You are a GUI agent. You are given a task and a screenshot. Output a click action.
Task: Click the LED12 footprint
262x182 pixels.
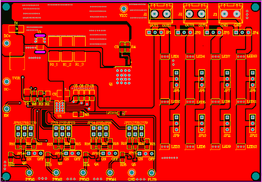(x=242, y=147)
